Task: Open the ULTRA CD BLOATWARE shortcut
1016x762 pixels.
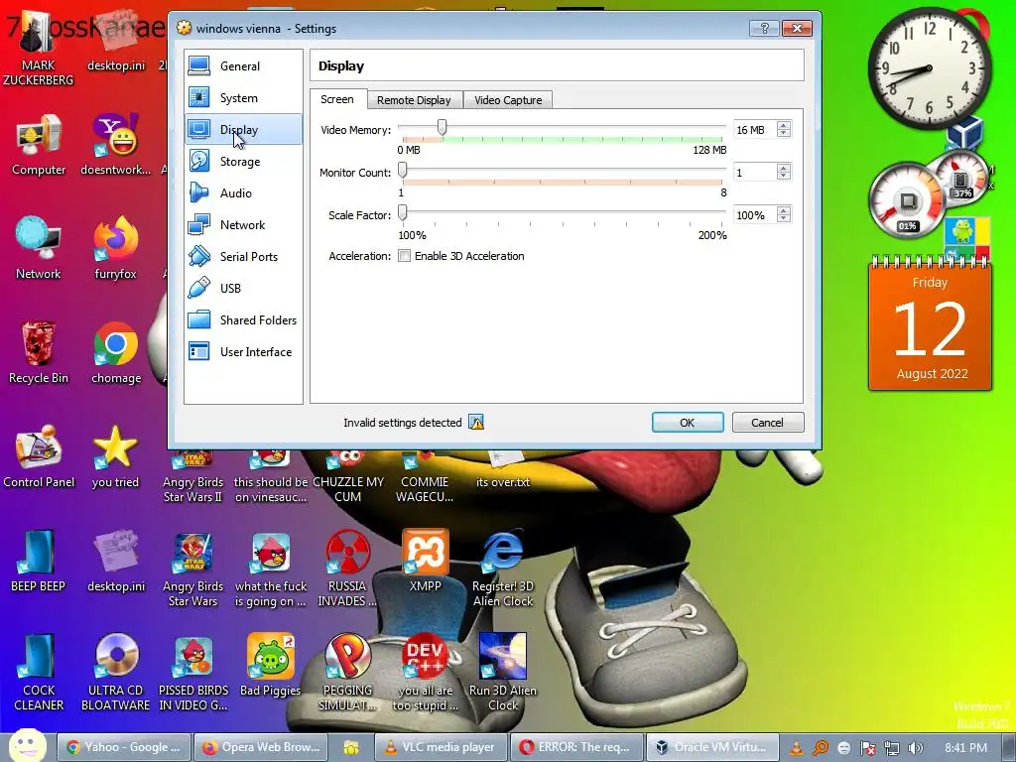Action: click(x=116, y=673)
